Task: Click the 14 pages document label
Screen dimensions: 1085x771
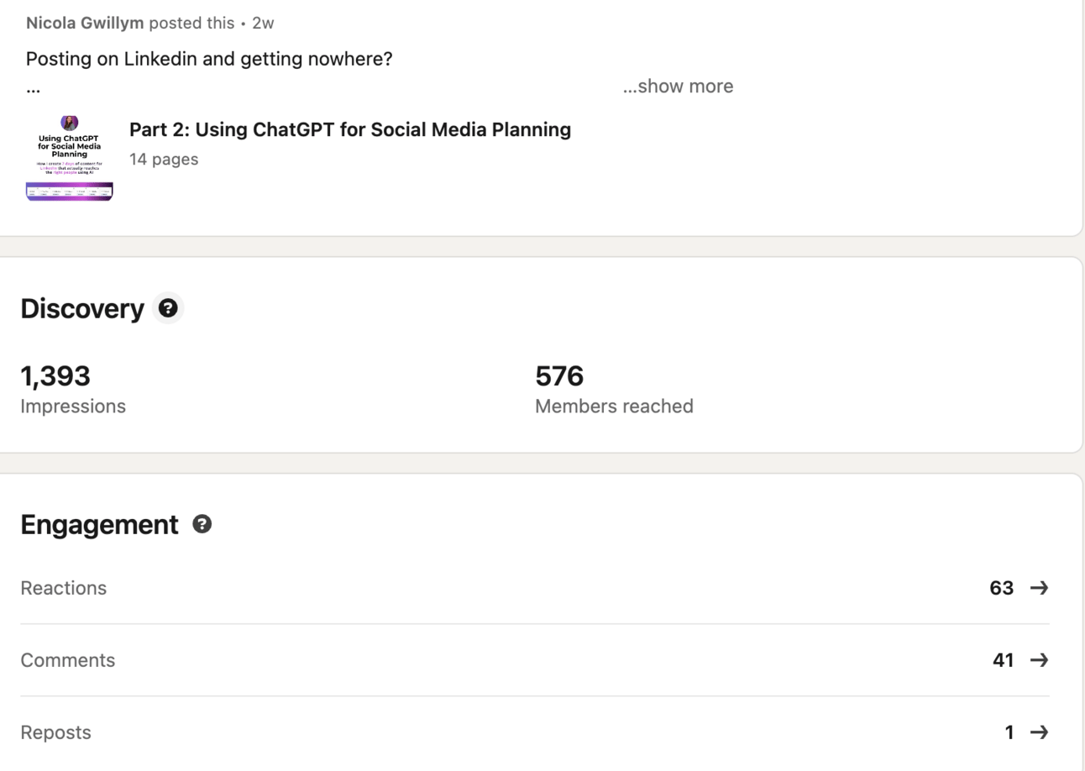Action: tap(164, 160)
